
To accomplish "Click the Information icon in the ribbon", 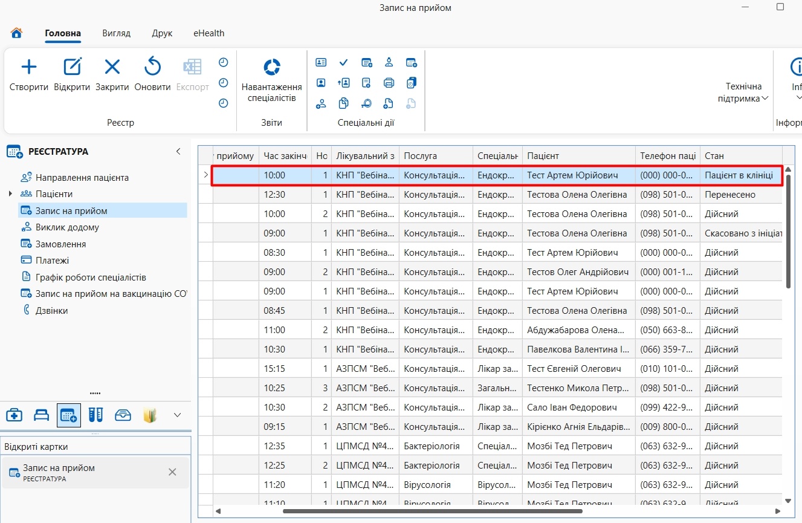I will (796, 67).
